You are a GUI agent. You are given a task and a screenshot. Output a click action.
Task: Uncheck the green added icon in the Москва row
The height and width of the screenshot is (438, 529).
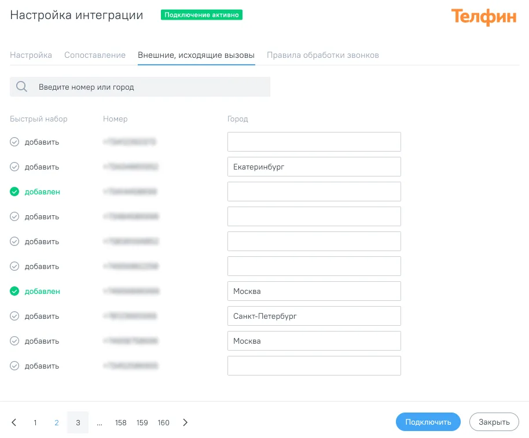coord(14,291)
